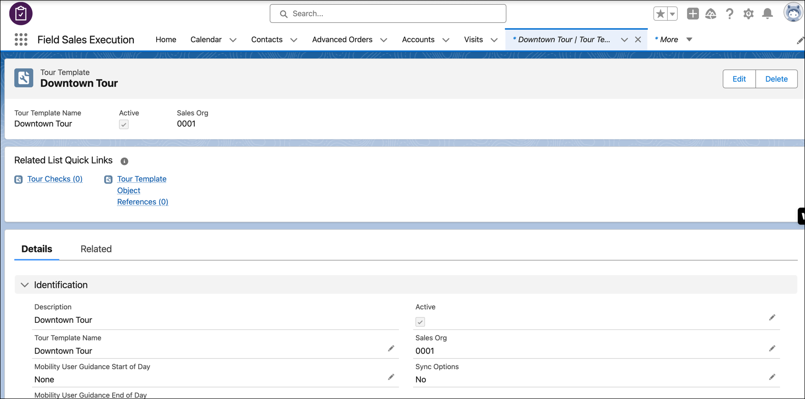
Task: Expand the Calendar menu chevron
Action: (x=233, y=40)
